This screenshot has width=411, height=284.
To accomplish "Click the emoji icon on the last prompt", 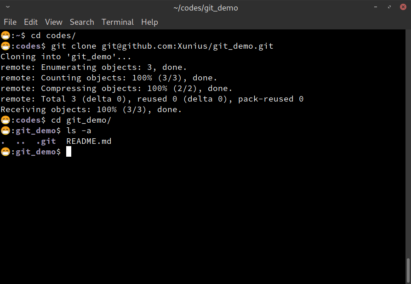I will coord(5,152).
